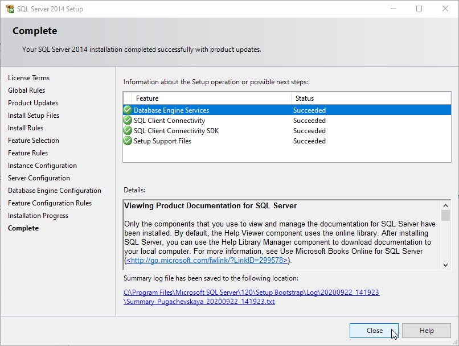
Task: Click the SQL Server Setup title bar icon
Action: click(x=9, y=9)
